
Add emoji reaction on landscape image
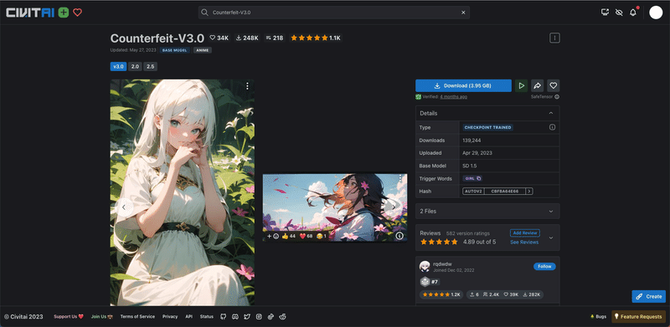point(273,236)
